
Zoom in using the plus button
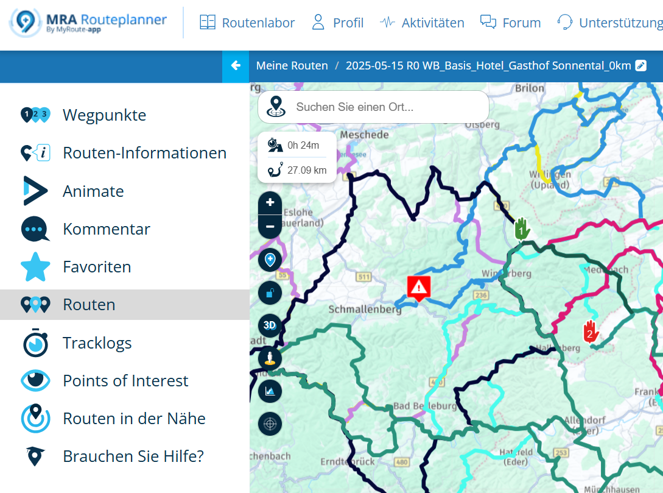[270, 202]
